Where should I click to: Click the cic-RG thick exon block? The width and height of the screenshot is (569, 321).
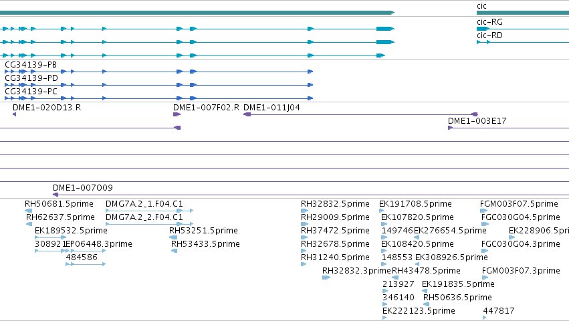483,29
